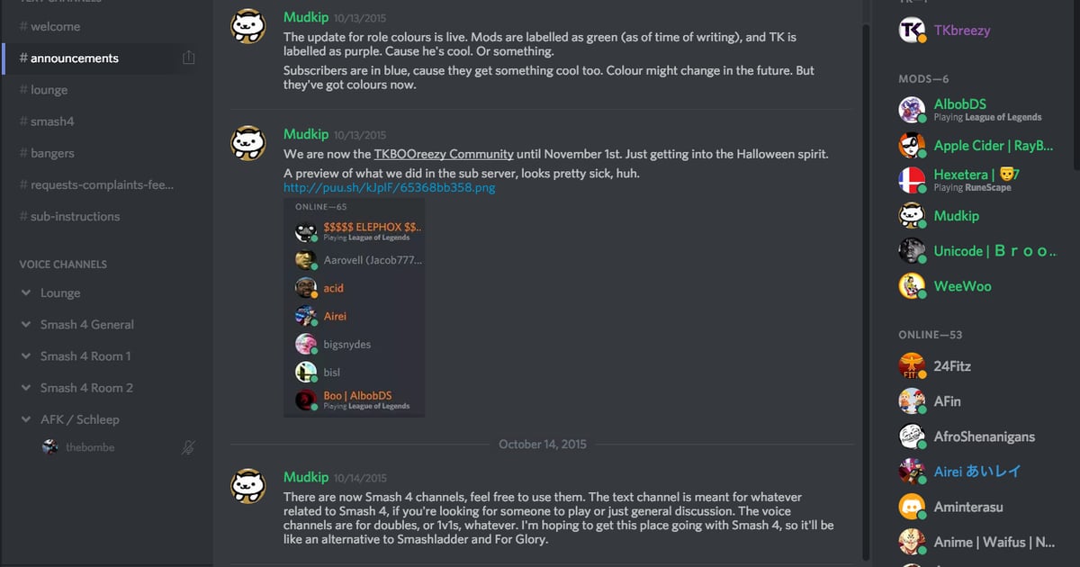This screenshot has width=1080, height=567.
Task: Click Mudkip's cat avatar on first message
Action: pyautogui.click(x=248, y=26)
